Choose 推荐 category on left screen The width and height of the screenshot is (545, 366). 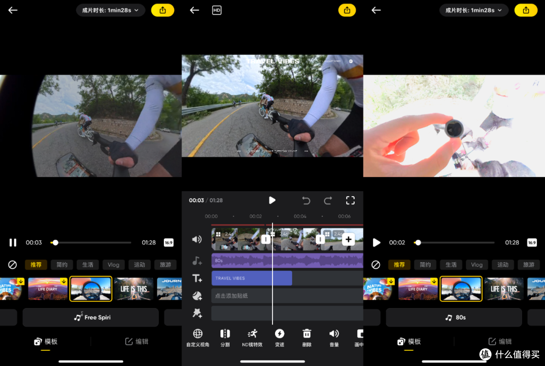[x=36, y=265]
